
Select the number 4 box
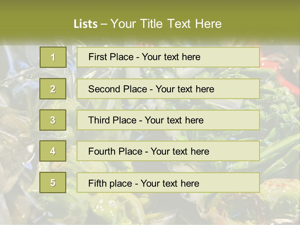[x=53, y=151]
